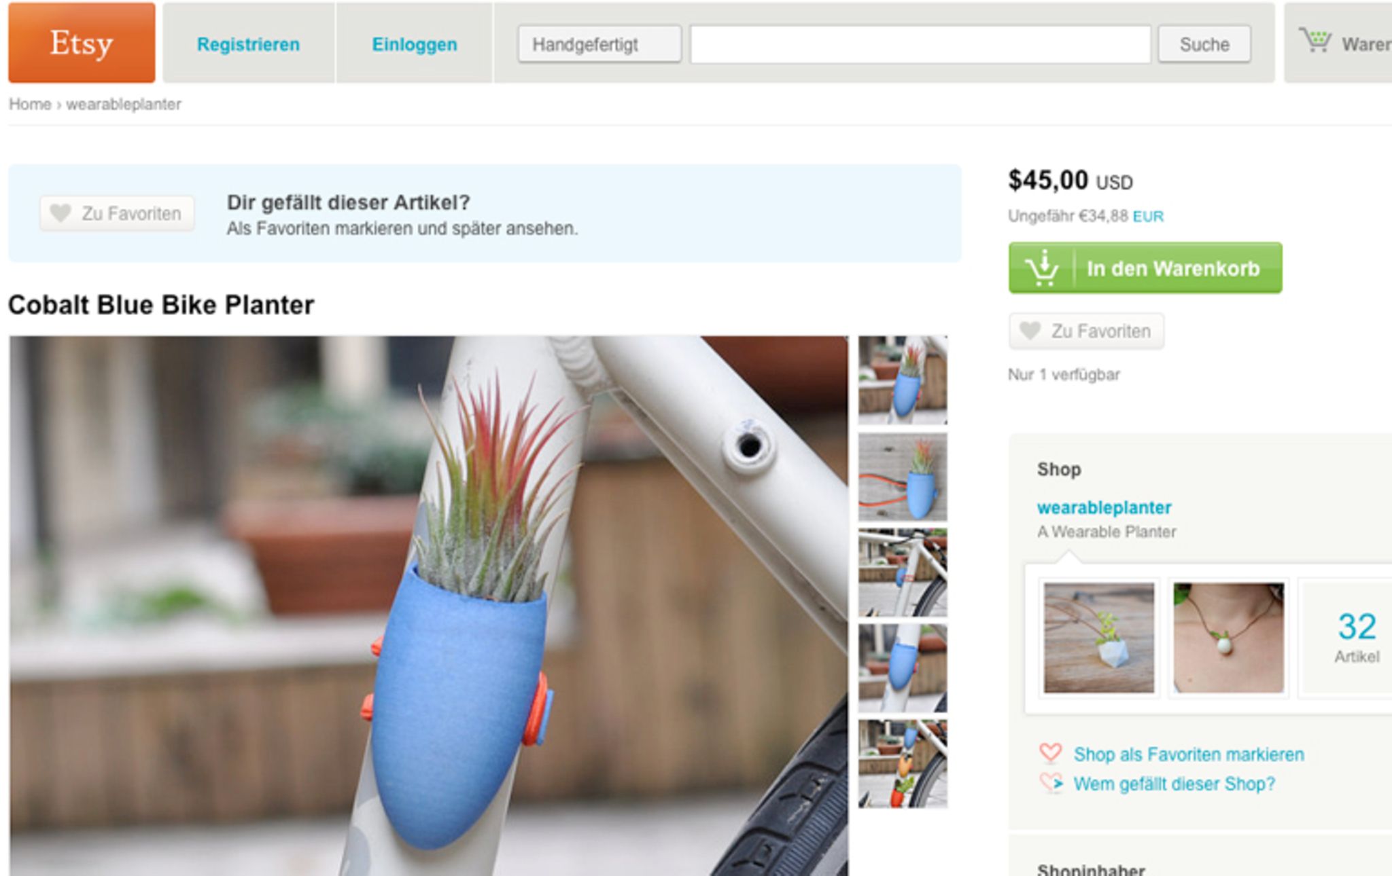
Task: Select second thumbnail with orange cord
Action: 903,477
